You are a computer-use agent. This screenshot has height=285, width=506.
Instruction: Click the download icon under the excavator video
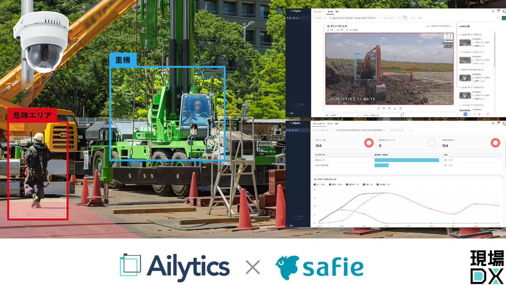[395, 108]
